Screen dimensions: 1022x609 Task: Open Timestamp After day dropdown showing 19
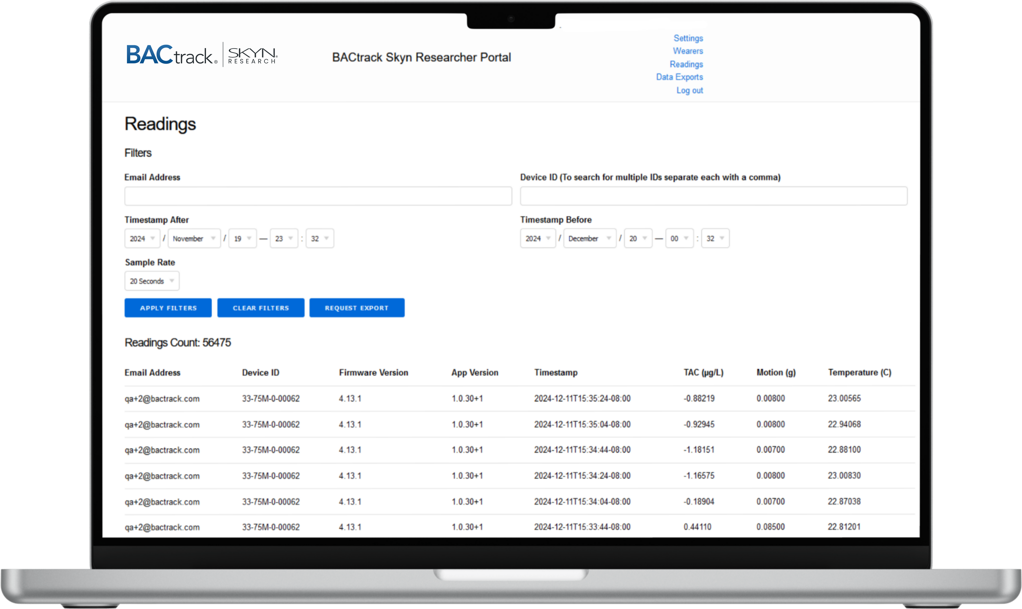click(242, 238)
